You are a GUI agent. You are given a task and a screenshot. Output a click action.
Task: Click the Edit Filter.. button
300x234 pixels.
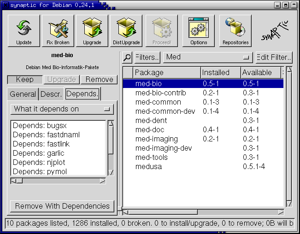click(x=274, y=58)
